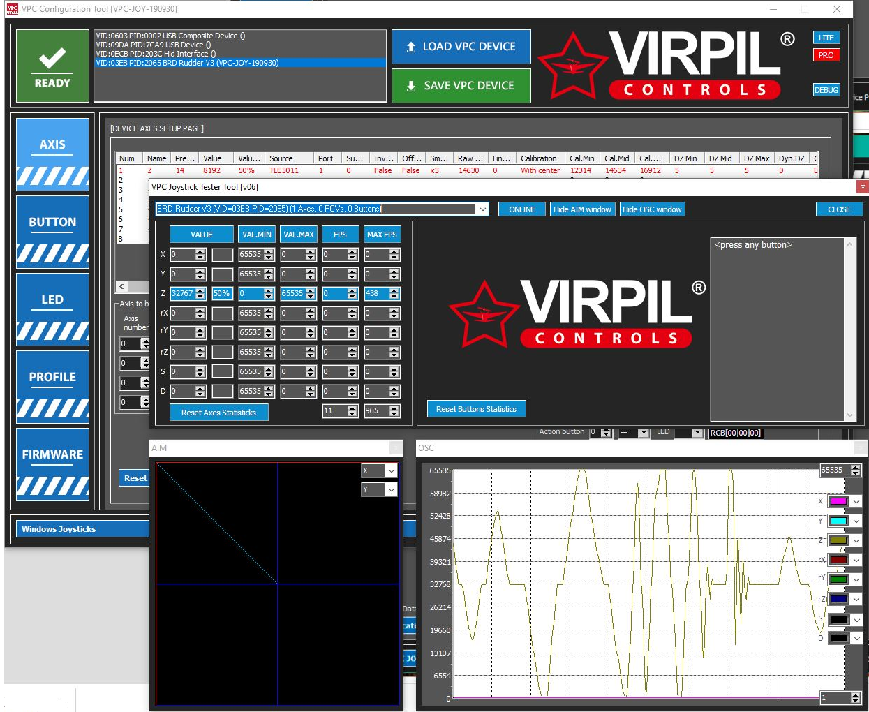
Task: Select VID:09DA PID:7CA9 USB Device row
Action: (x=239, y=45)
